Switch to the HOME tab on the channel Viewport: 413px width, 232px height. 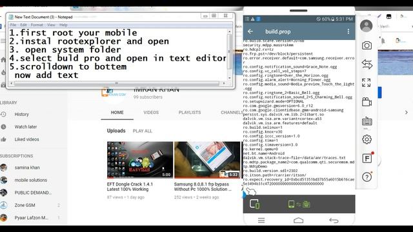[117, 112]
